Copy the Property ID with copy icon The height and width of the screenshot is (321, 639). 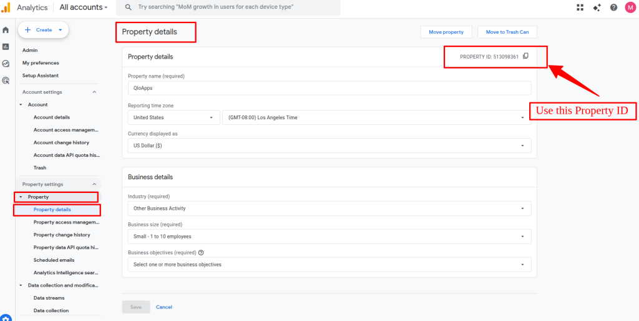click(x=525, y=56)
